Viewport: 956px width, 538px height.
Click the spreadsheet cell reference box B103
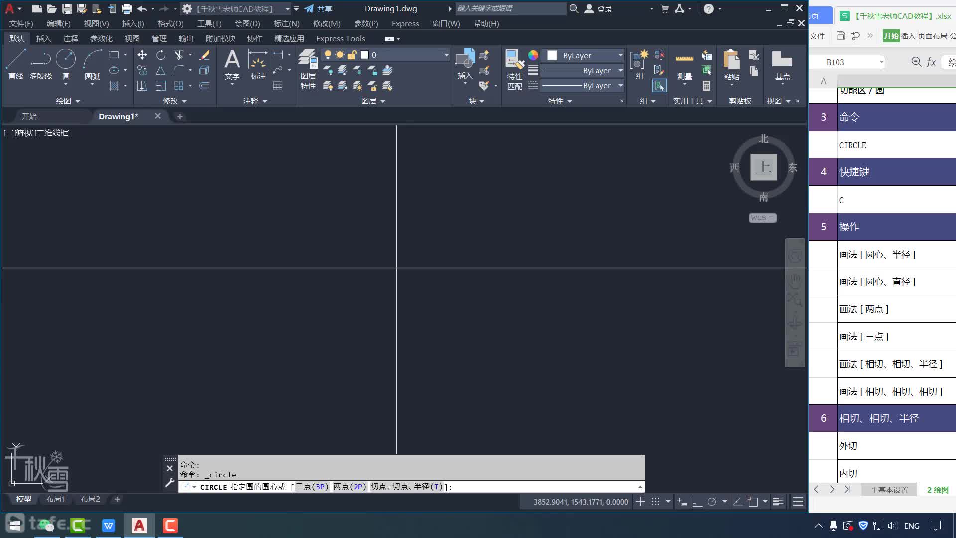click(x=846, y=62)
